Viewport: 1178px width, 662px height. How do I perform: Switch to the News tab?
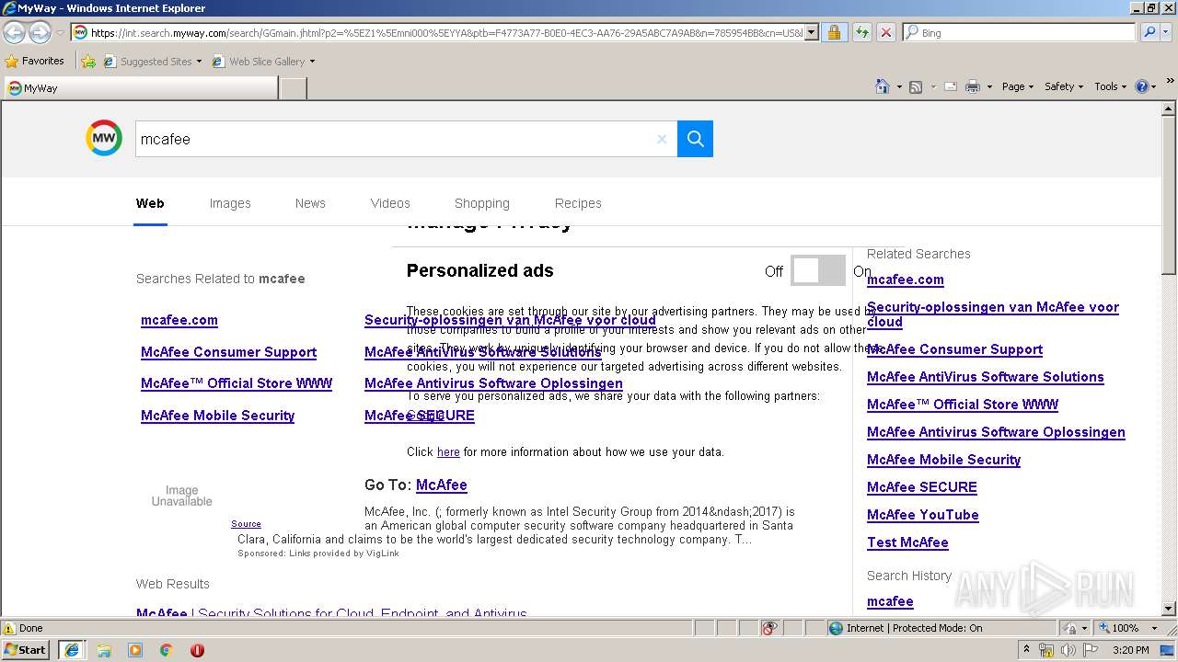pos(310,203)
